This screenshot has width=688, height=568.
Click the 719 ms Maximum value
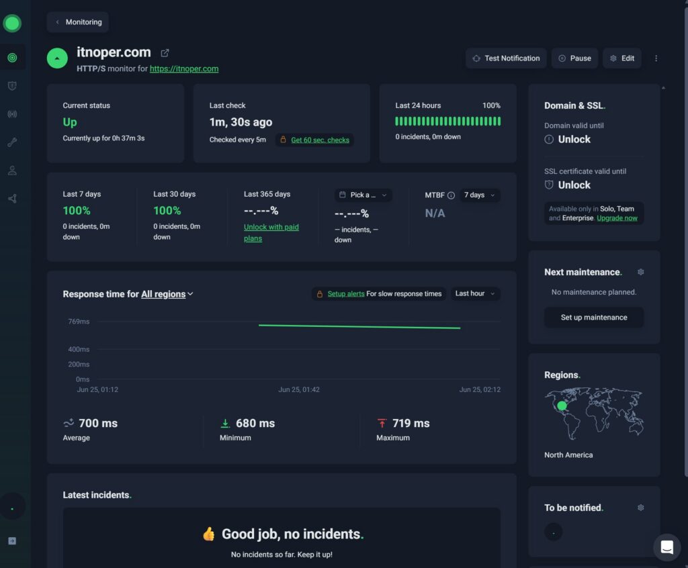pos(411,423)
